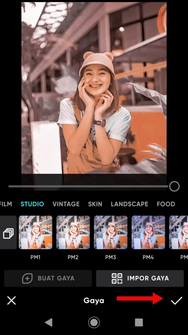Tap the Gaya title label
The image size is (188, 335).
[94, 301]
